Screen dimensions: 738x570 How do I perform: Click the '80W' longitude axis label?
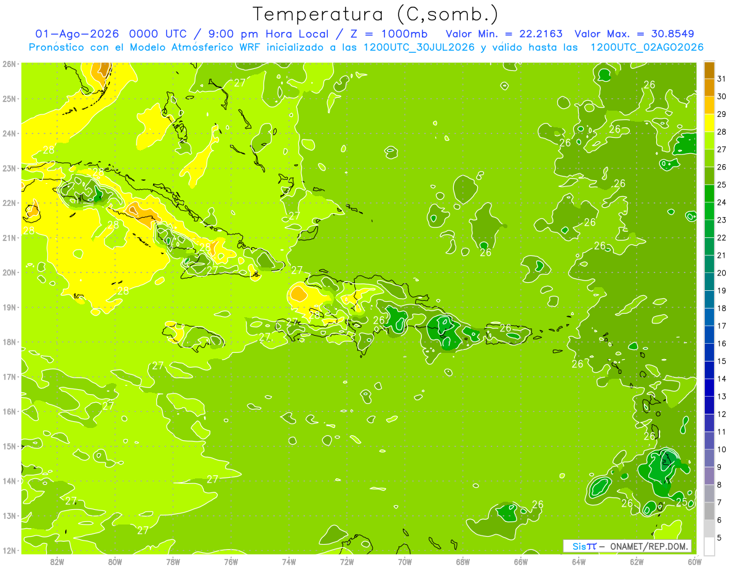click(115, 562)
